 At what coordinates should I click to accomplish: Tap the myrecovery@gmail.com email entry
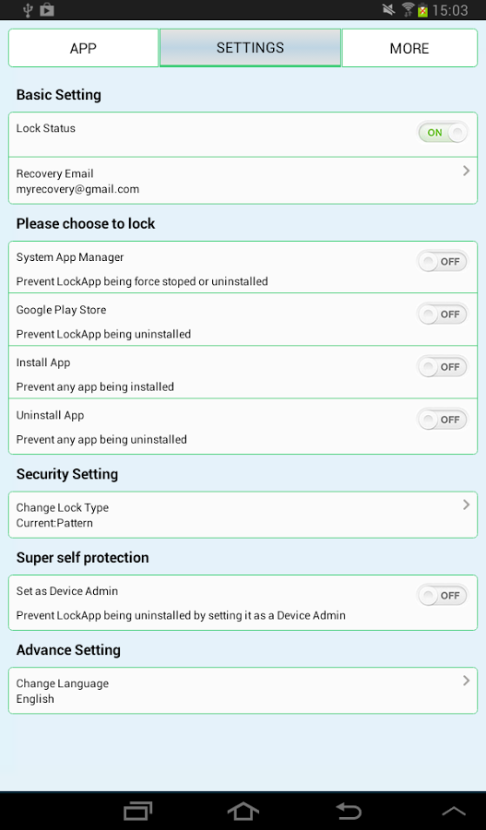77,189
